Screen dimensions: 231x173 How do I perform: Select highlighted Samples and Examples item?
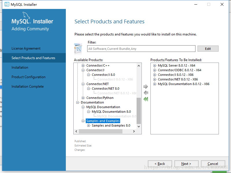click(103, 121)
